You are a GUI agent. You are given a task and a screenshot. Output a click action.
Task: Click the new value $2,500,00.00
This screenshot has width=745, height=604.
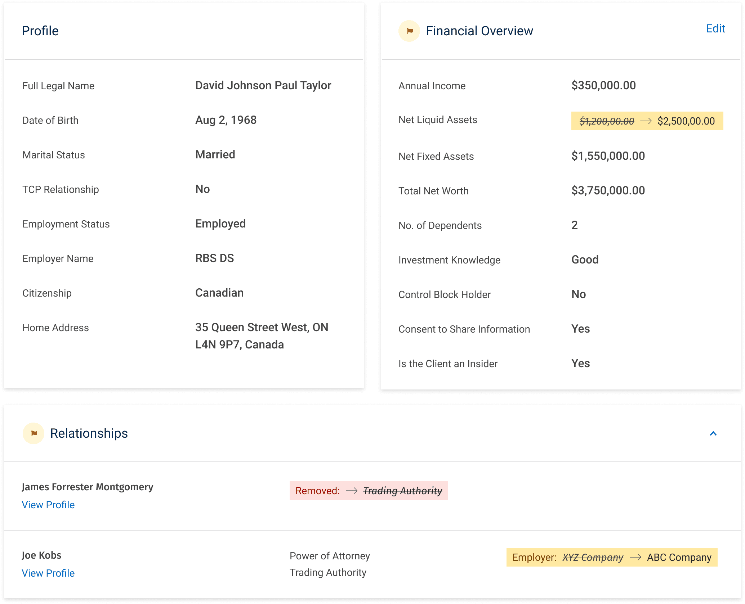click(686, 121)
